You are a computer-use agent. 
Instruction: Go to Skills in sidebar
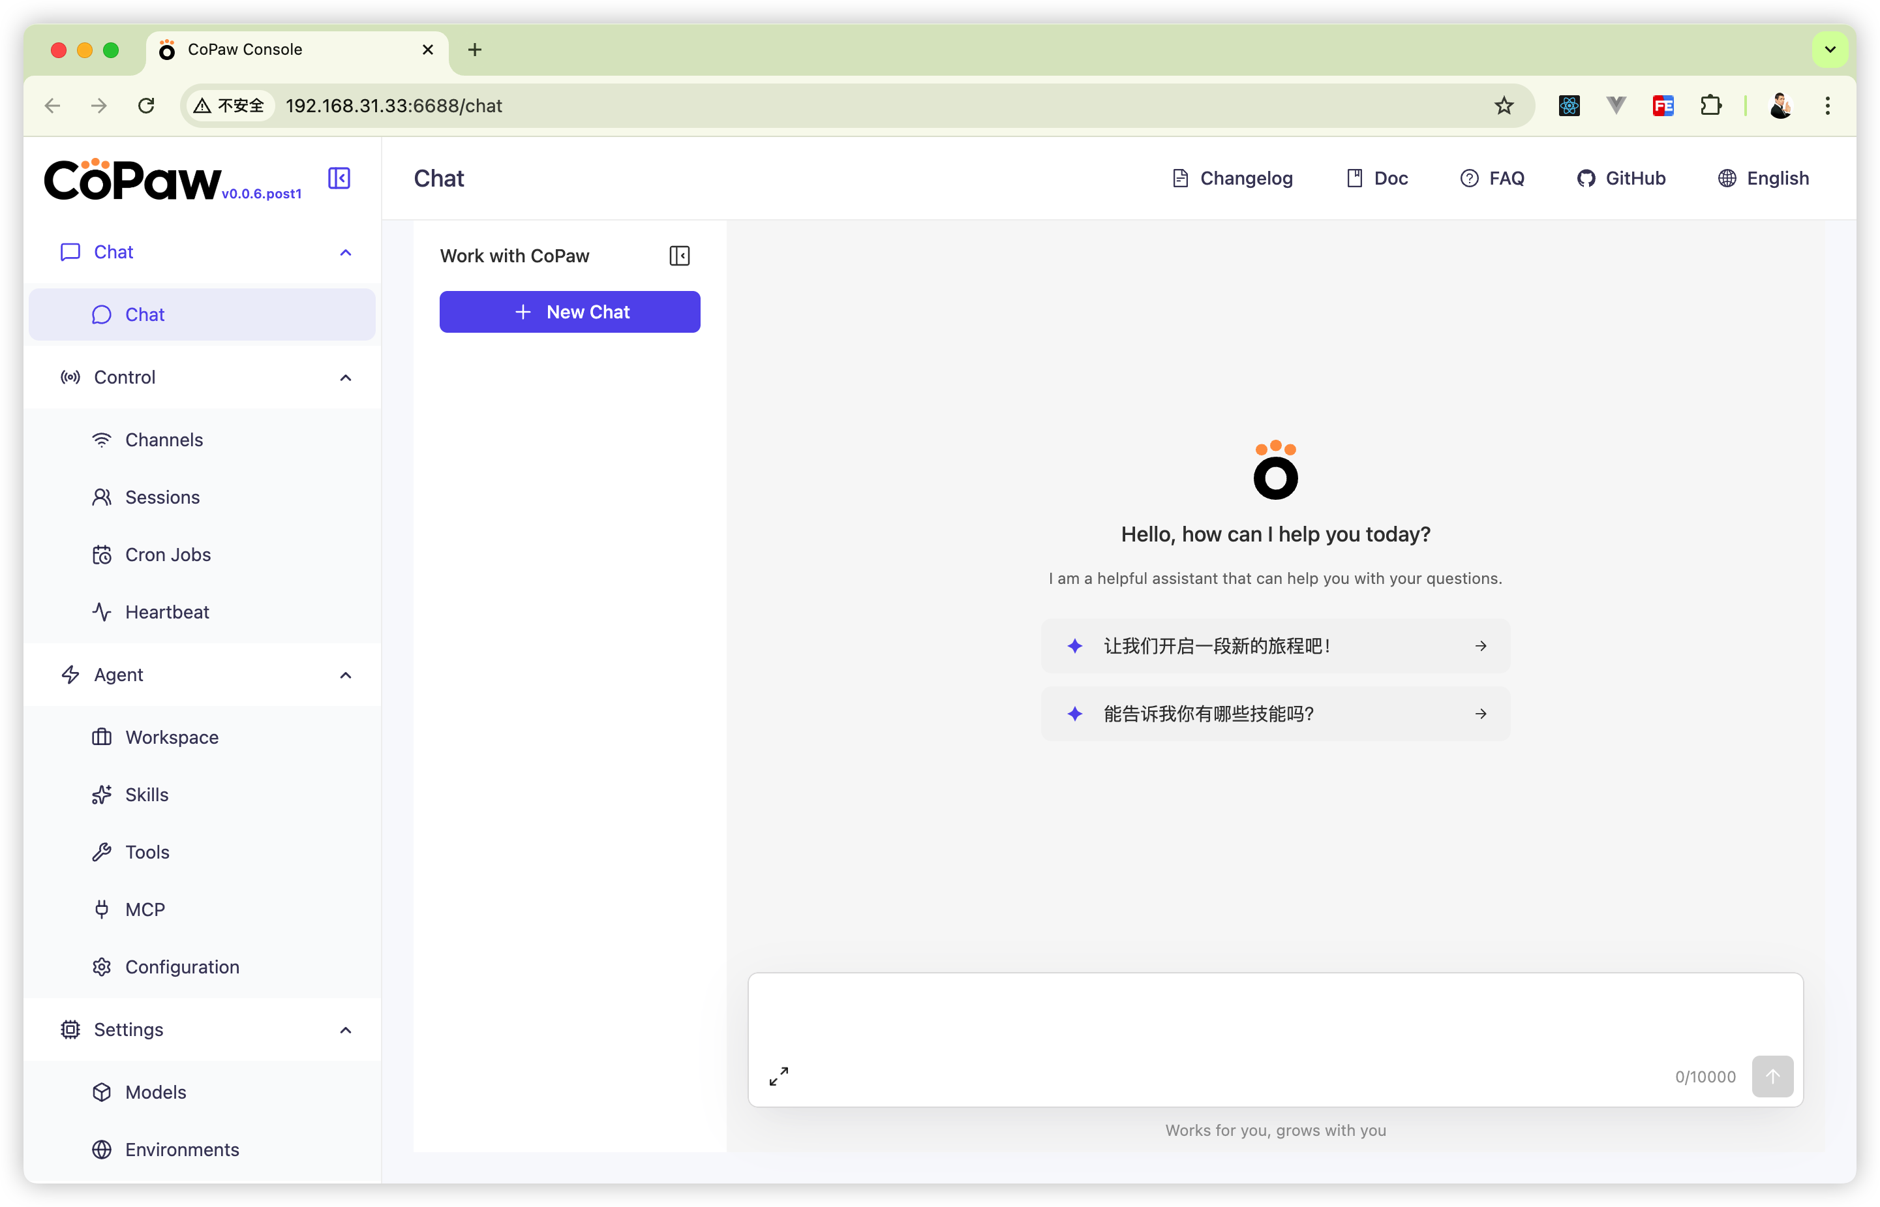[x=147, y=795]
